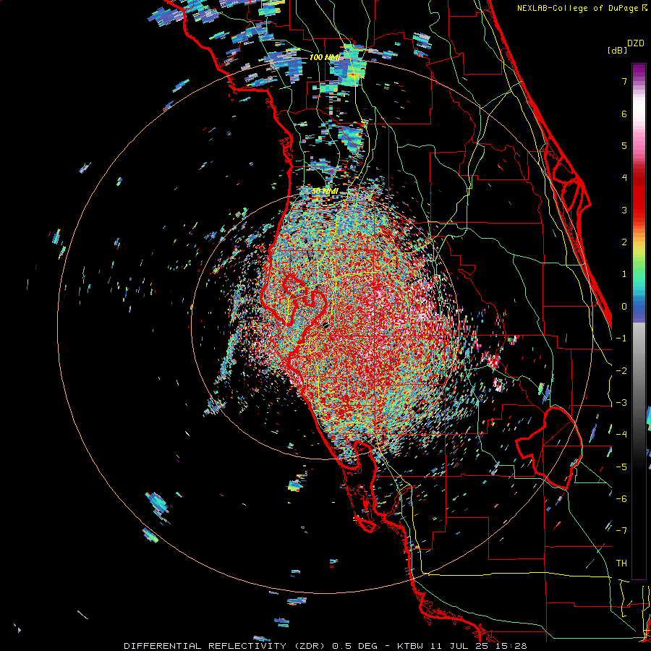
Task: Click the Differential Reflectivity product caption
Action: [x=325, y=646]
